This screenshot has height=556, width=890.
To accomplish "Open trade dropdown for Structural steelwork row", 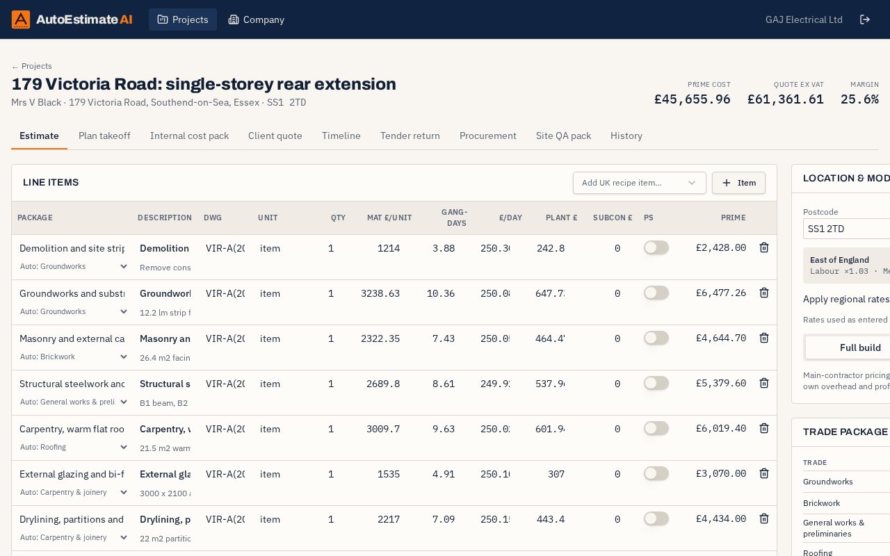I will click(74, 402).
